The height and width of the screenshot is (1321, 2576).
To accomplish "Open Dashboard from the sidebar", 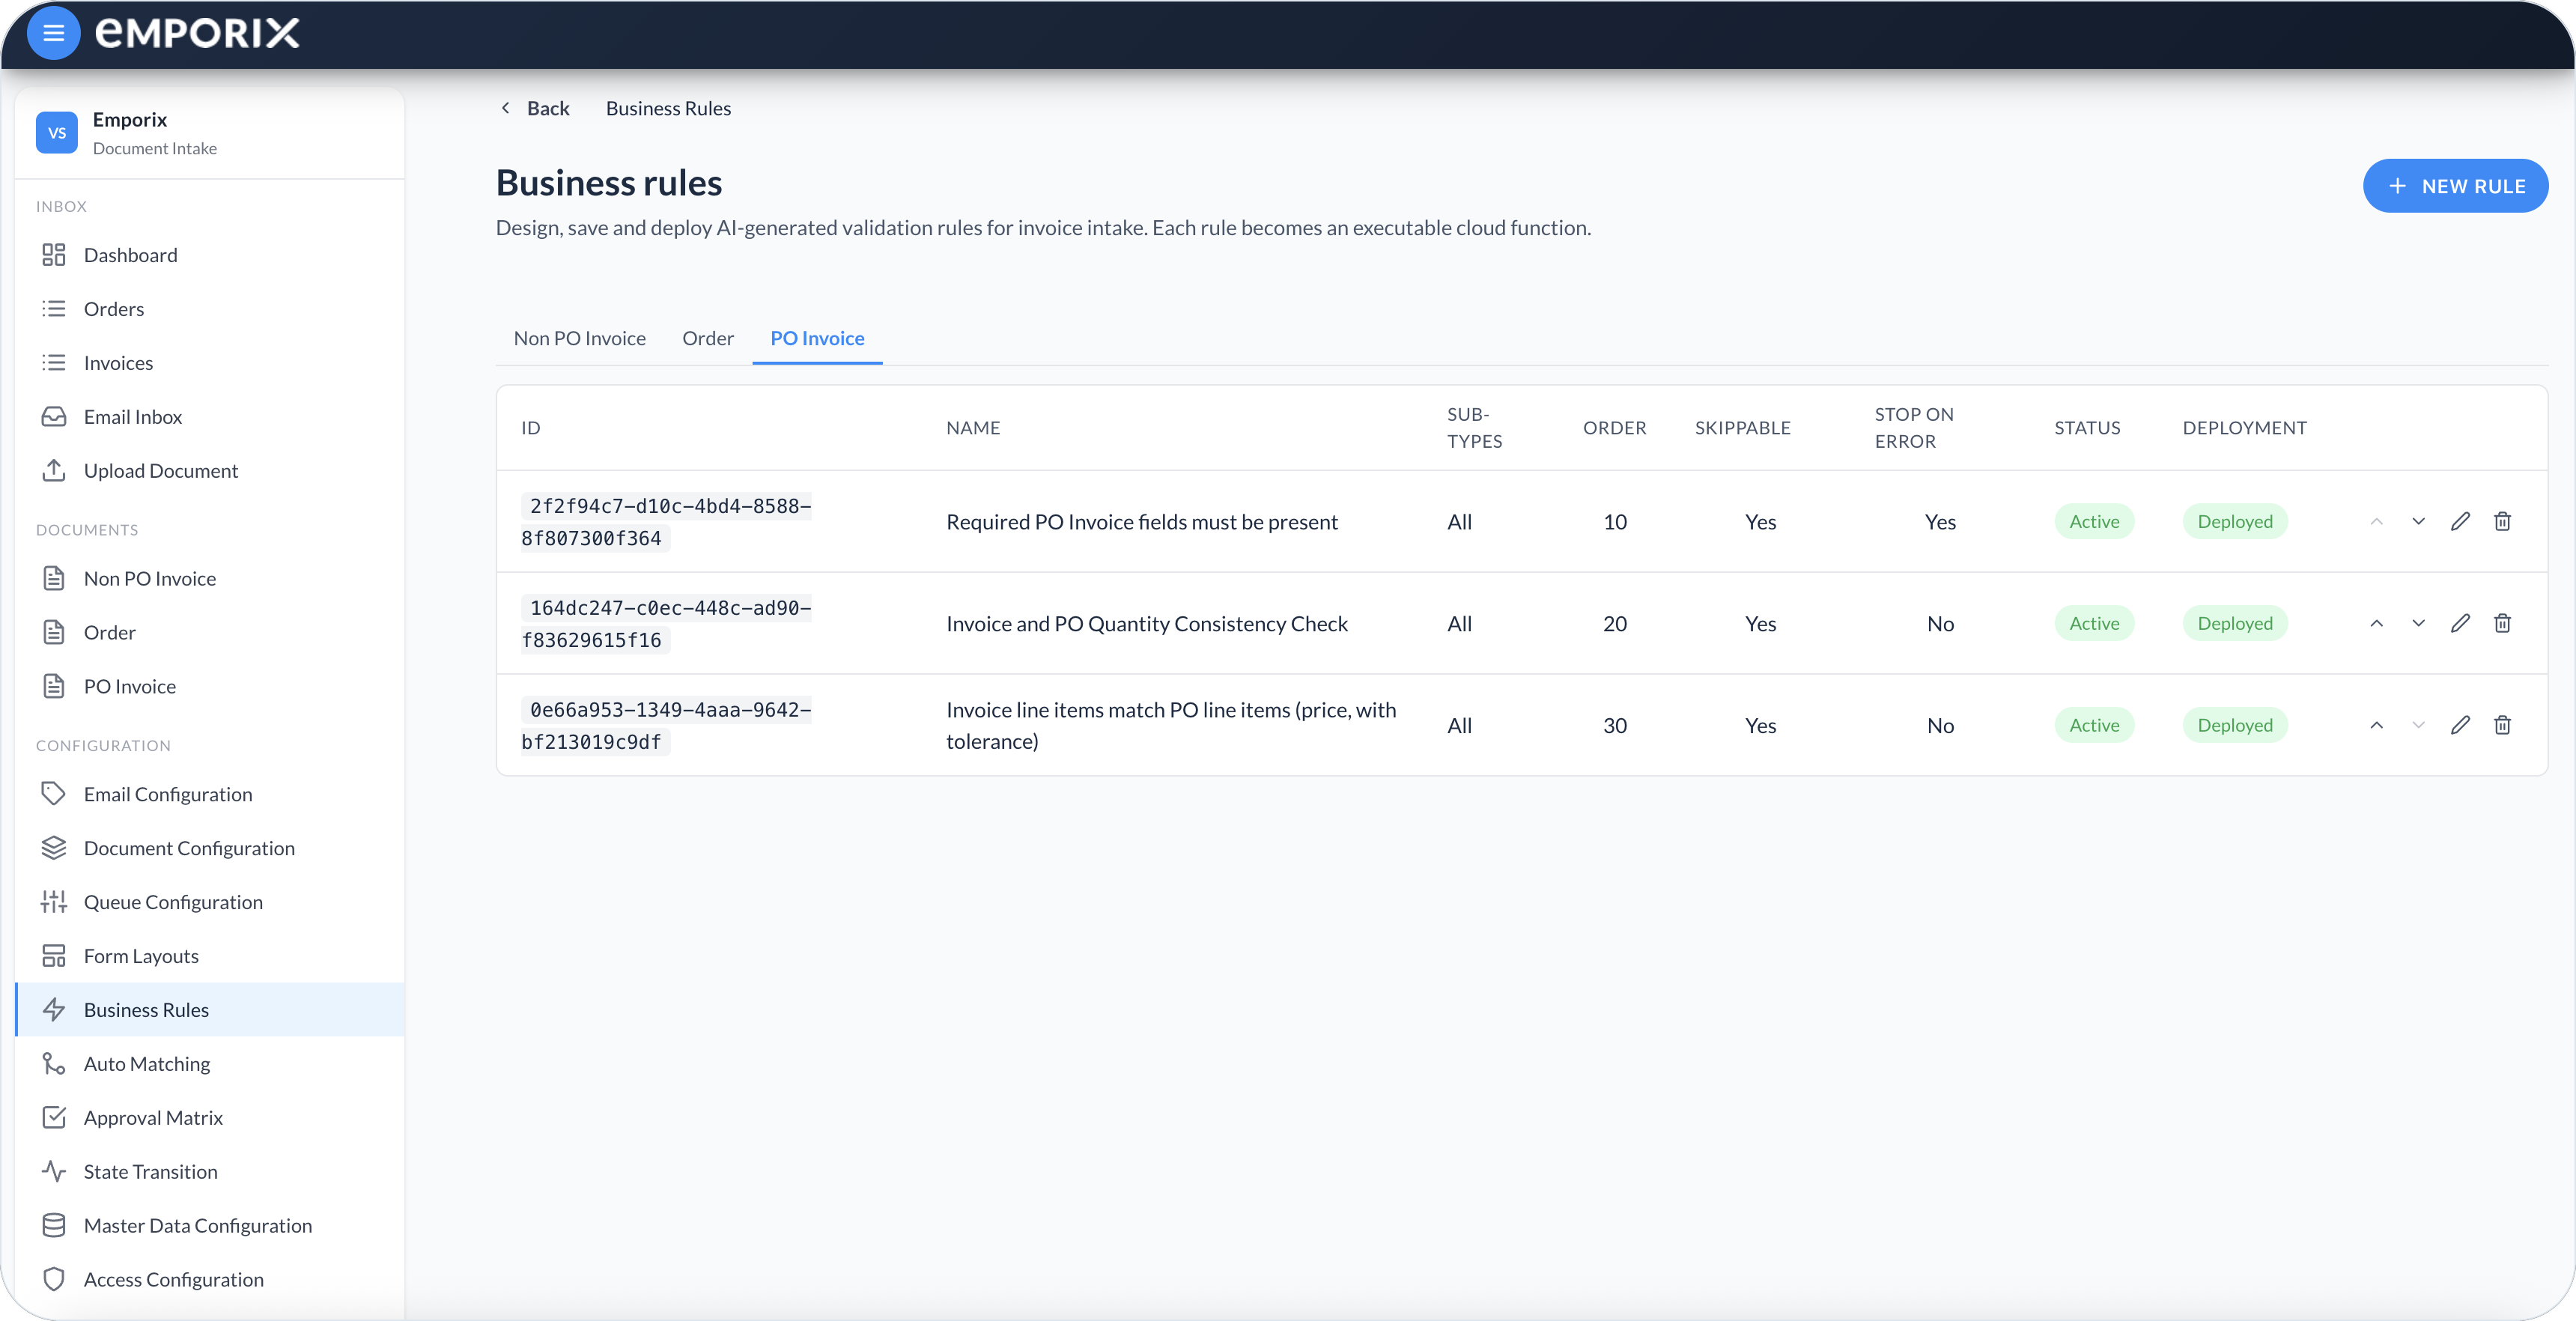I will coord(210,255).
